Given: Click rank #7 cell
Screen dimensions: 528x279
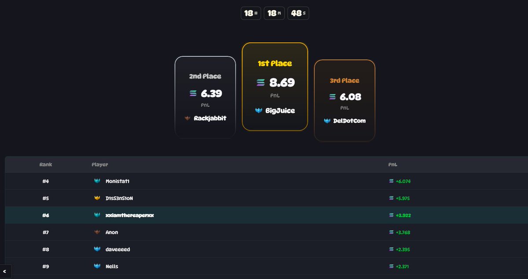Looking at the screenshot, I should pyautogui.click(x=46, y=232).
